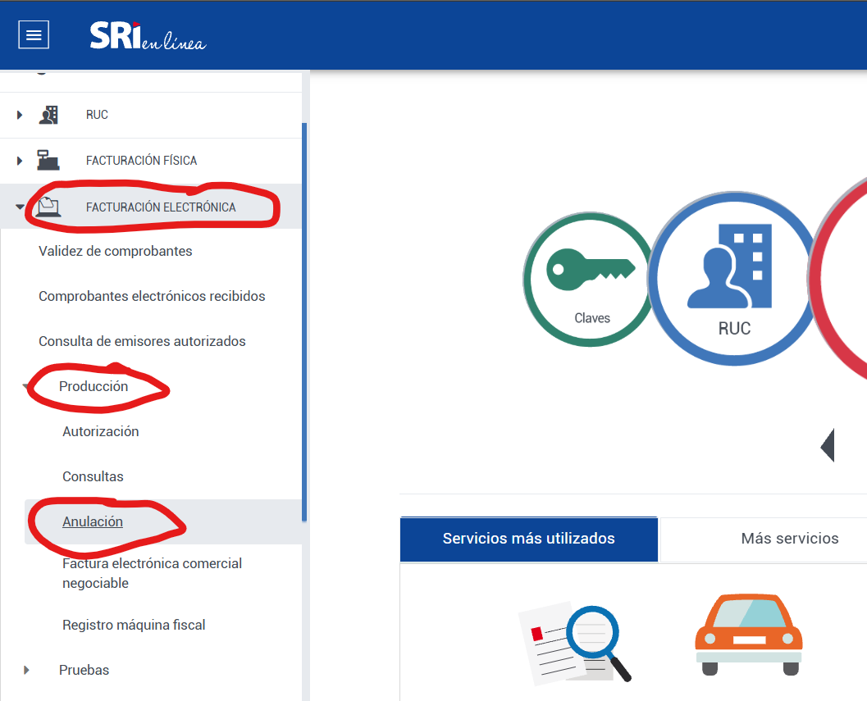Open the Anulación link

pos(93,521)
